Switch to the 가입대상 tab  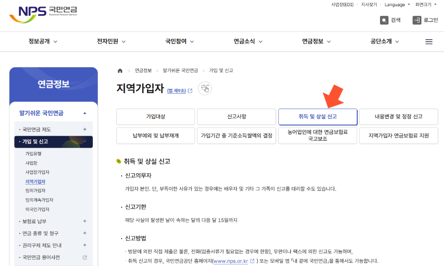tap(155, 117)
